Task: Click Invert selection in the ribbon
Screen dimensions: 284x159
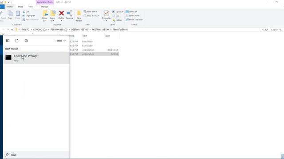Action: tap(134, 19)
